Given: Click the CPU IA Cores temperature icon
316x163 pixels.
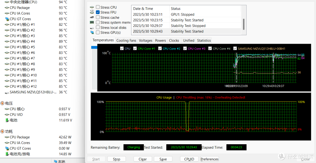Looking at the screenshot, I should point(7,13).
